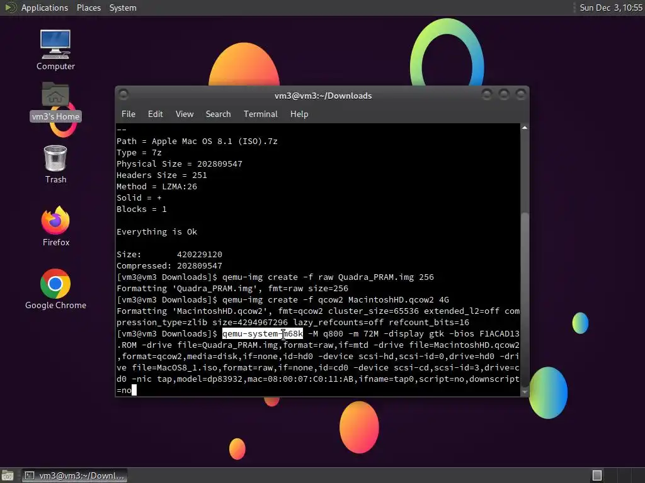Click the mac=08:00:07:C0:11:AB text

300,379
